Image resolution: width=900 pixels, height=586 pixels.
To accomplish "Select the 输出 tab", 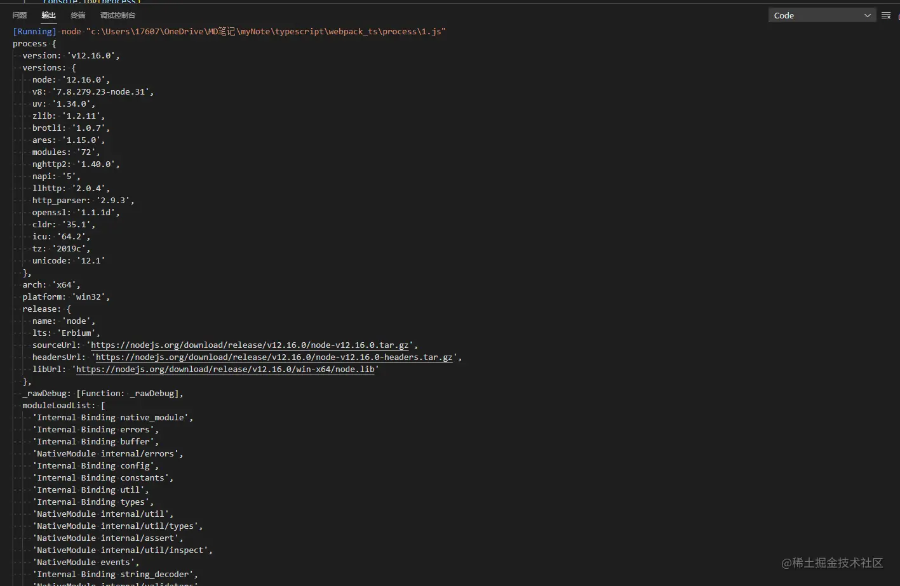I will (x=49, y=15).
